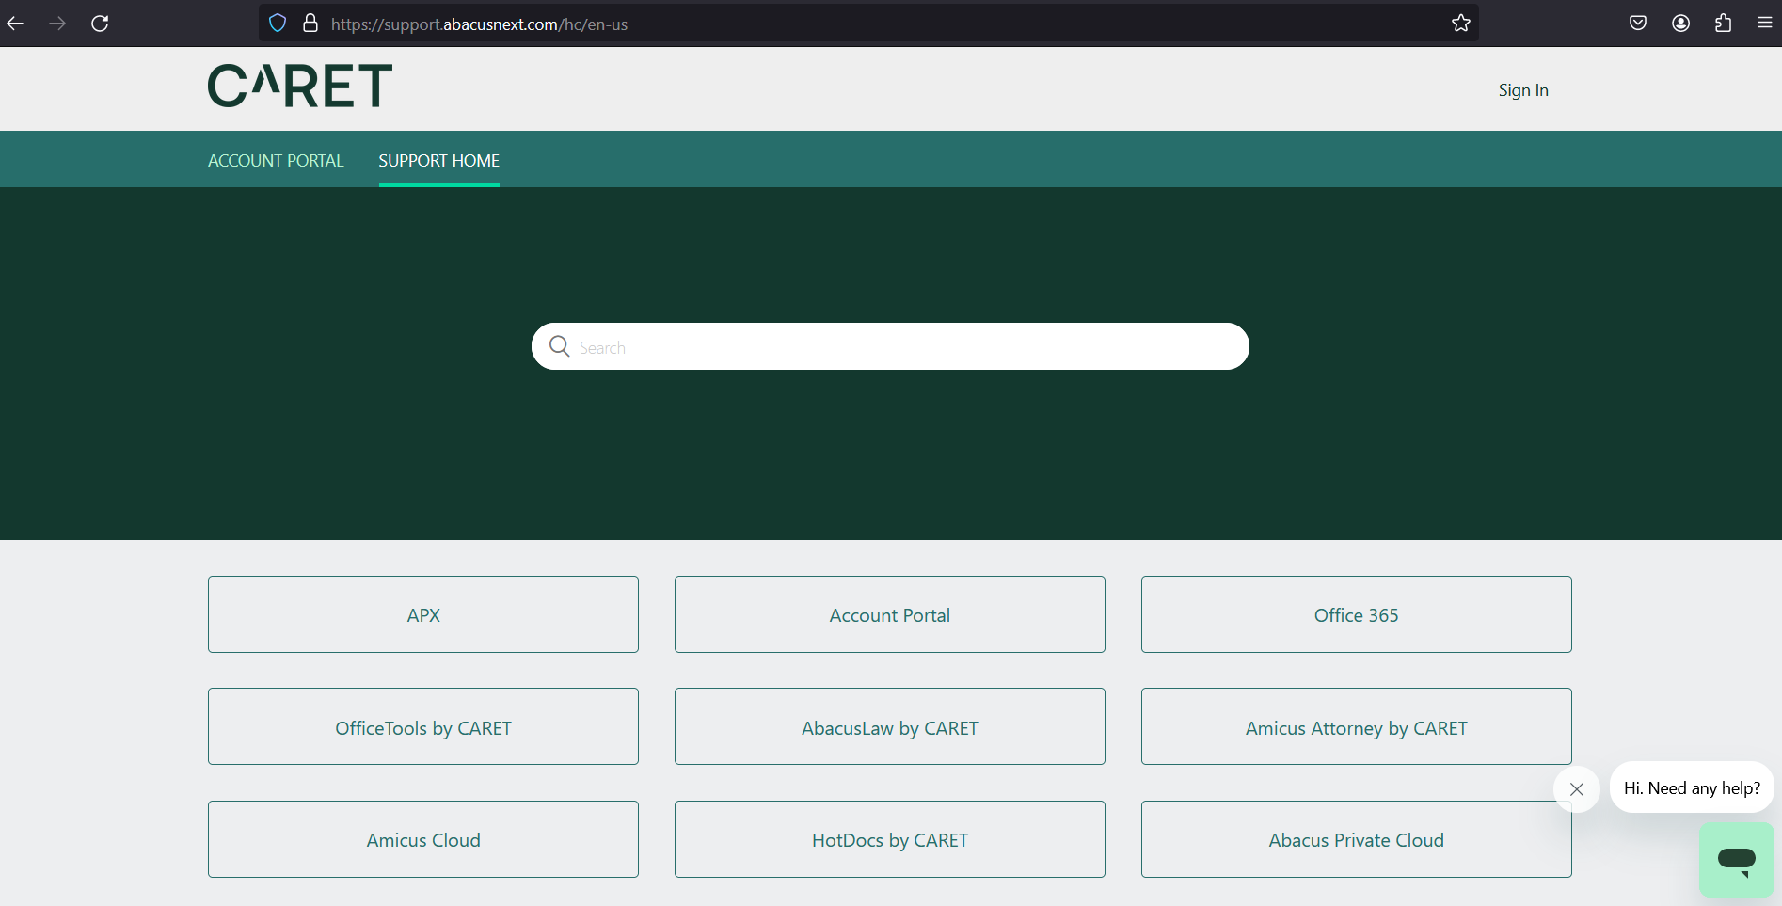Viewport: 1782px width, 906px height.
Task: Open the extensions puzzle icon
Action: 1724,24
